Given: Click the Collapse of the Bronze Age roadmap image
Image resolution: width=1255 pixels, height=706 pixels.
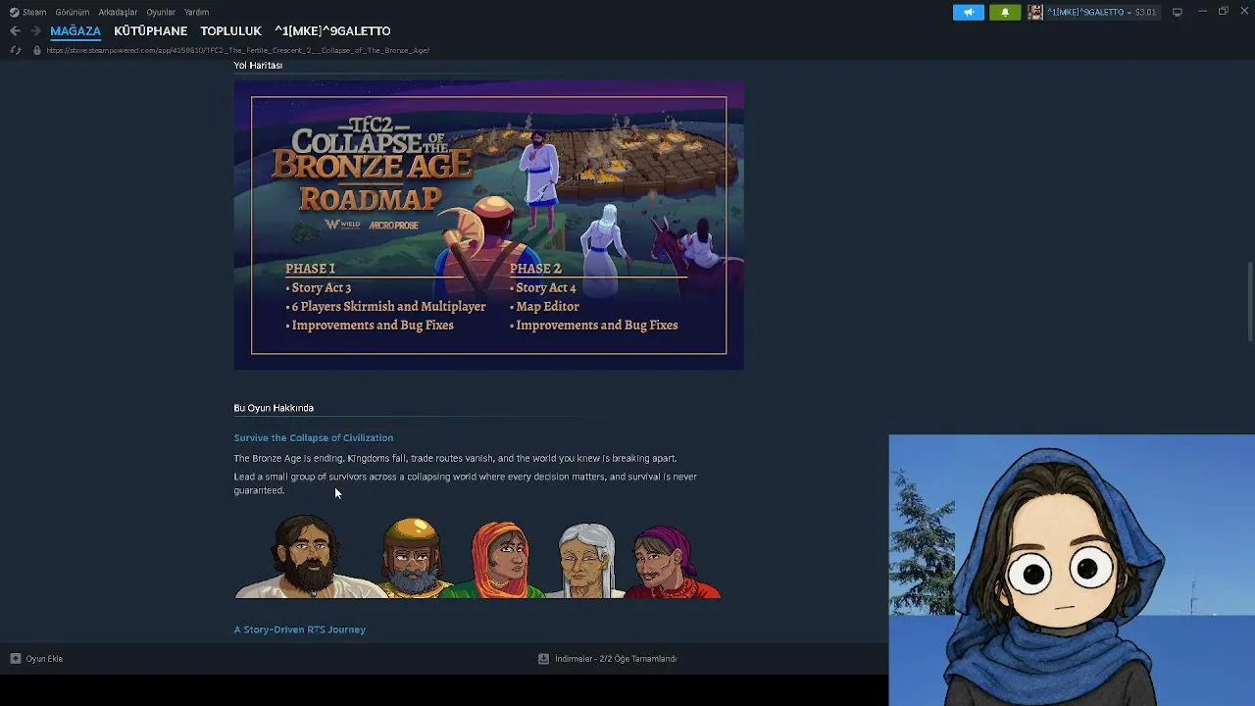Looking at the screenshot, I should (488, 226).
